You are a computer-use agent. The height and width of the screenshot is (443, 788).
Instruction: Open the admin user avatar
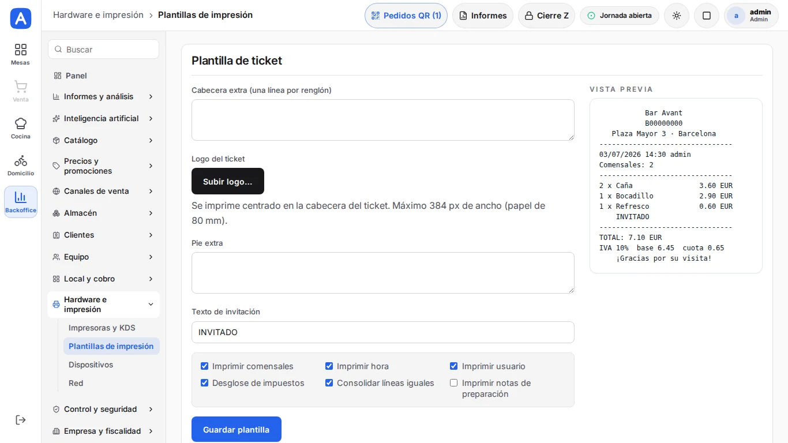(736, 16)
